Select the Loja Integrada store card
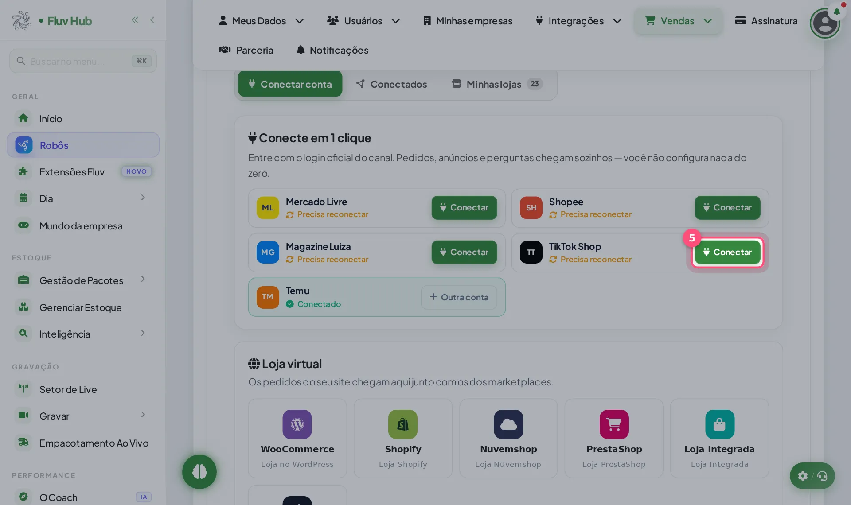This screenshot has height=505, width=851. coord(719,438)
